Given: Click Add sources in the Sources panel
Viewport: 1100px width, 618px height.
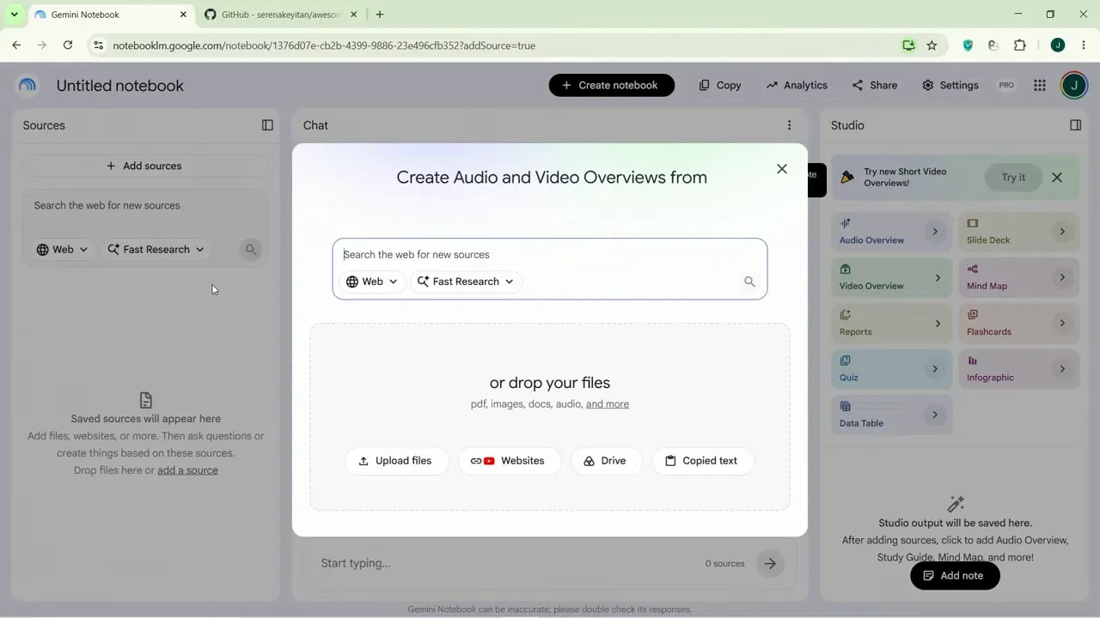Looking at the screenshot, I should coord(144,166).
